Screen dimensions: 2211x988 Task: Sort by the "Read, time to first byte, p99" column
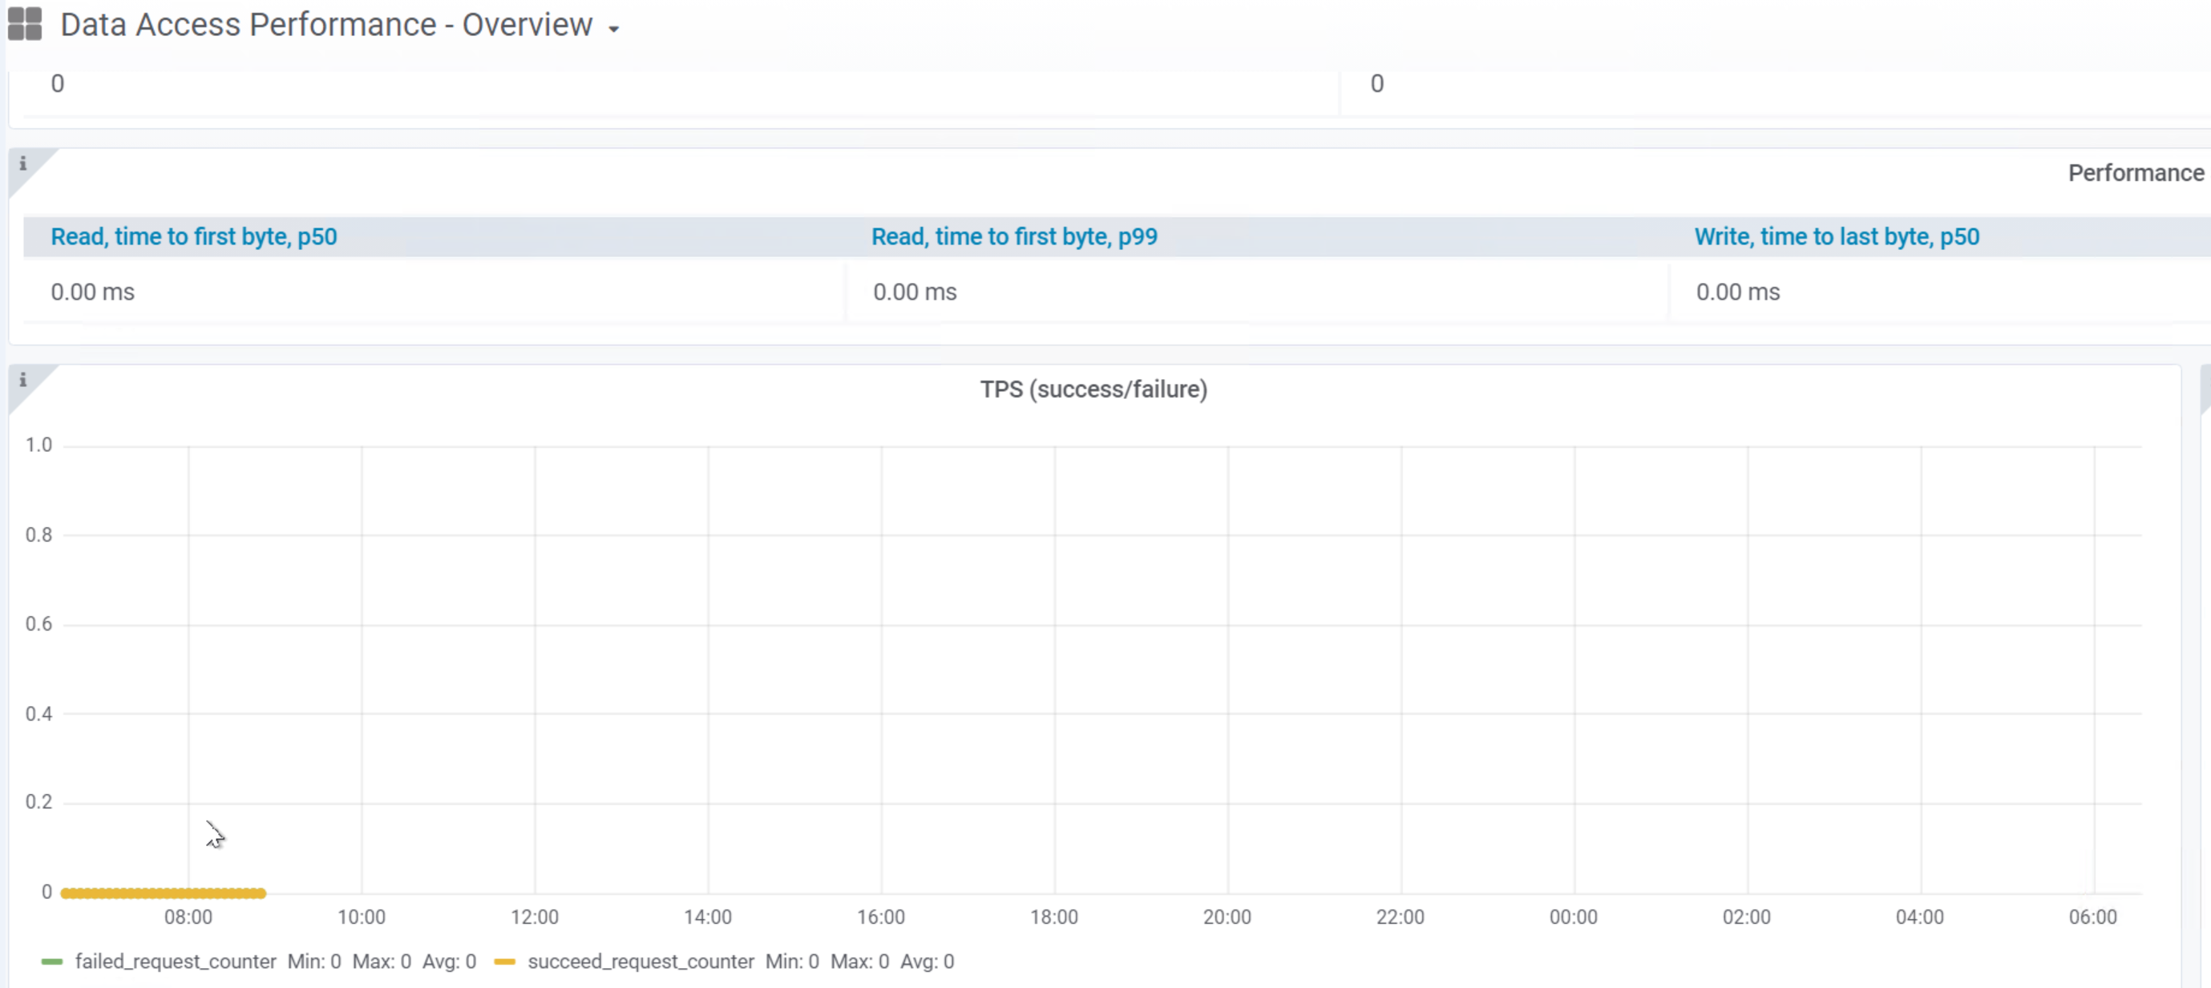(x=1013, y=236)
